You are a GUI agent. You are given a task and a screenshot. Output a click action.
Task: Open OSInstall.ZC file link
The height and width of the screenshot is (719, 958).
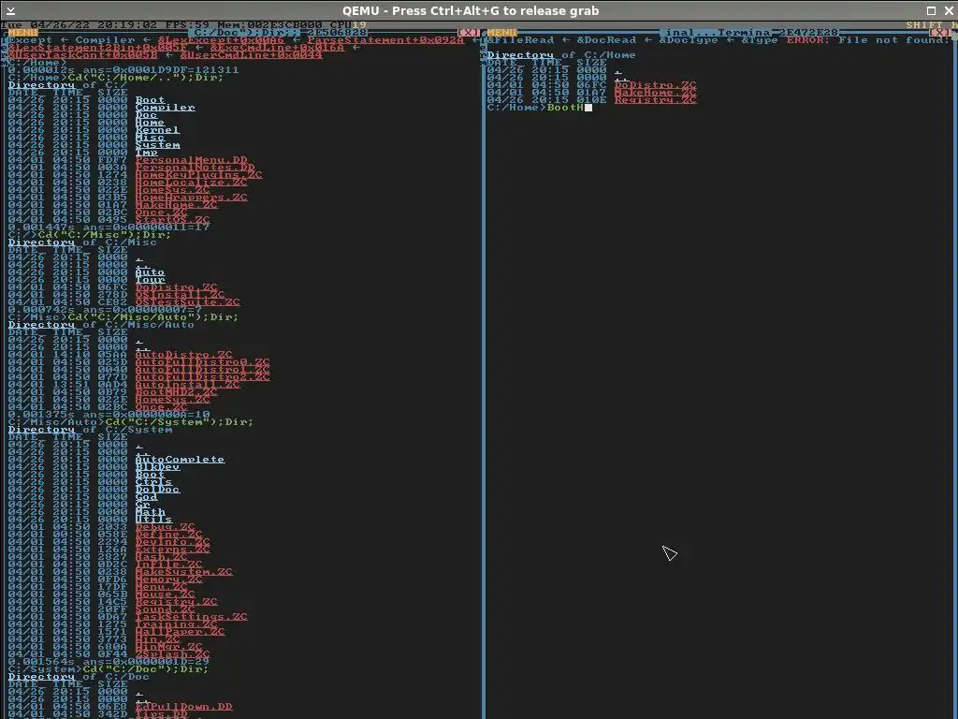180,295
